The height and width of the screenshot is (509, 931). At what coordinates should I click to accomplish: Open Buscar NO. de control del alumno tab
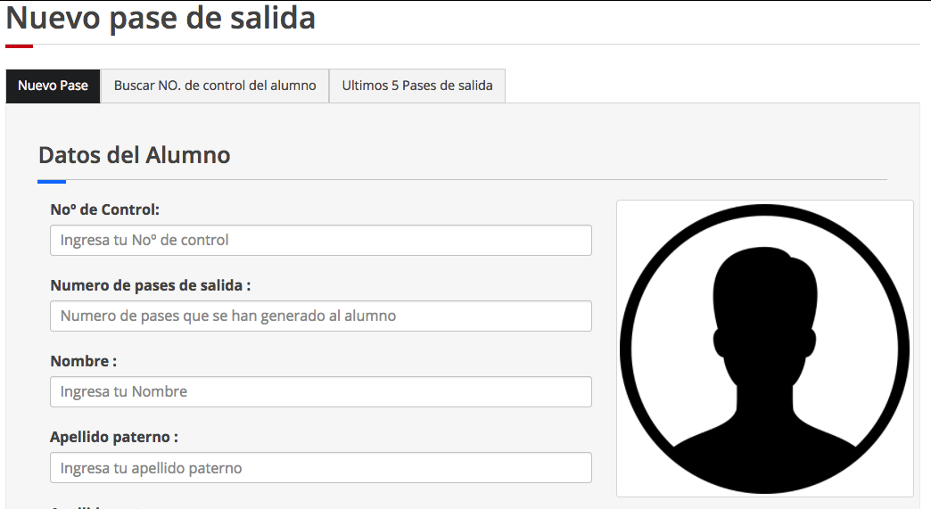tap(215, 86)
